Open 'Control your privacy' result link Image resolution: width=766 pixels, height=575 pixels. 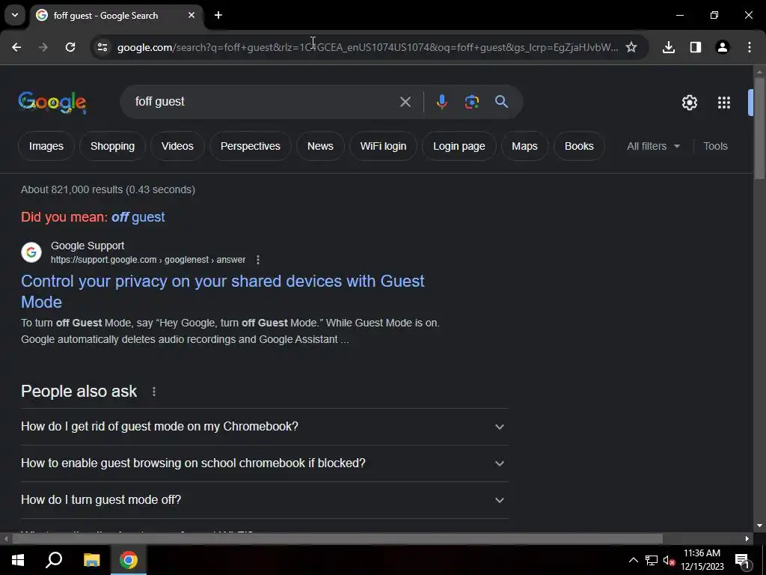pyautogui.click(x=222, y=291)
